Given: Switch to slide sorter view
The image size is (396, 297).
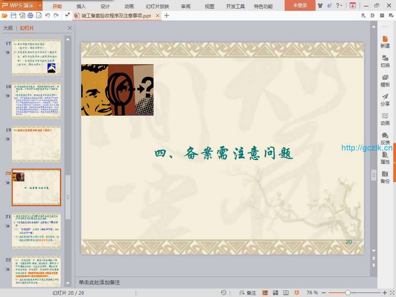Looking at the screenshot, I should coord(276,293).
